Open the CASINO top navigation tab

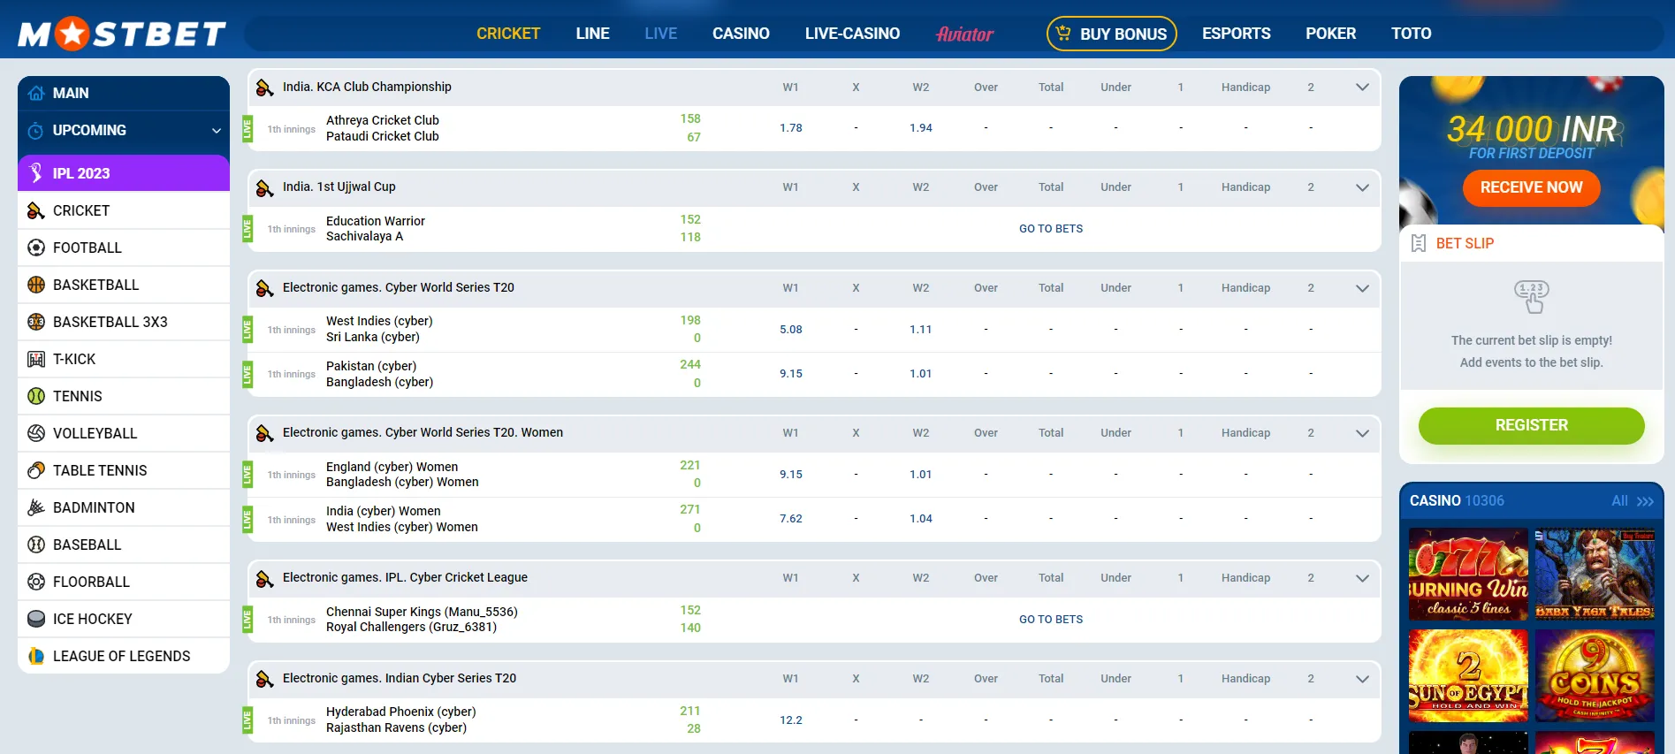(741, 34)
